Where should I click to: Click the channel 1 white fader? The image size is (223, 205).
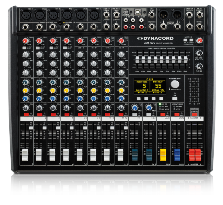tap(25, 155)
